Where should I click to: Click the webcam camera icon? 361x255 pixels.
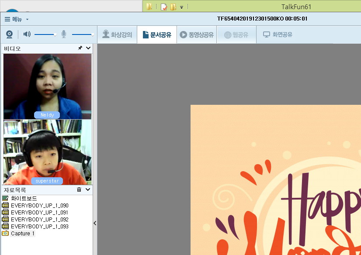click(9, 34)
